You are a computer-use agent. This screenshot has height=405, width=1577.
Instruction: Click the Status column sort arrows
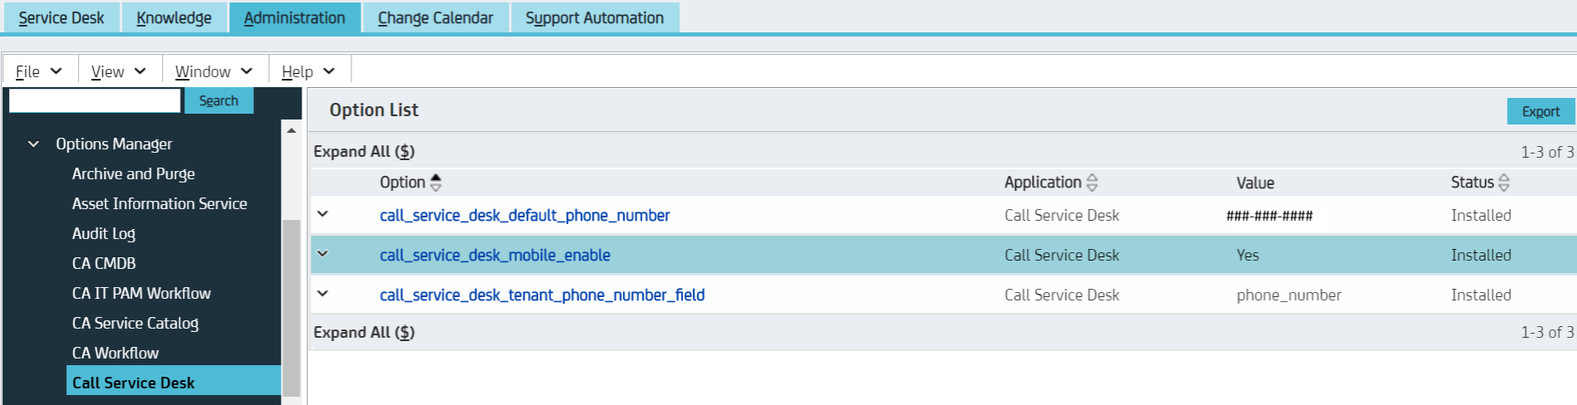[1503, 183]
